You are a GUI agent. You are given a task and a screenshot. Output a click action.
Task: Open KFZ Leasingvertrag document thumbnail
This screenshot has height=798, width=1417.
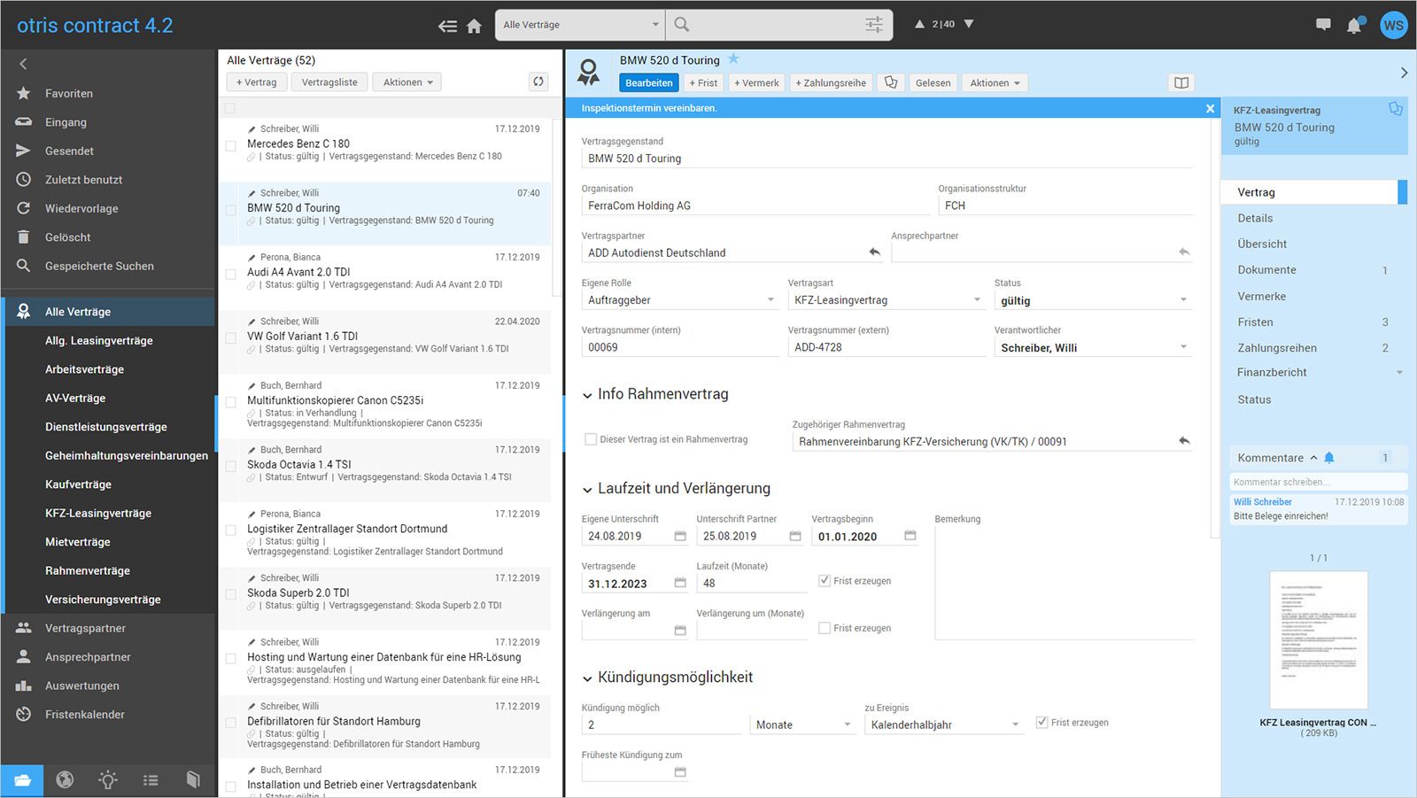click(x=1319, y=639)
